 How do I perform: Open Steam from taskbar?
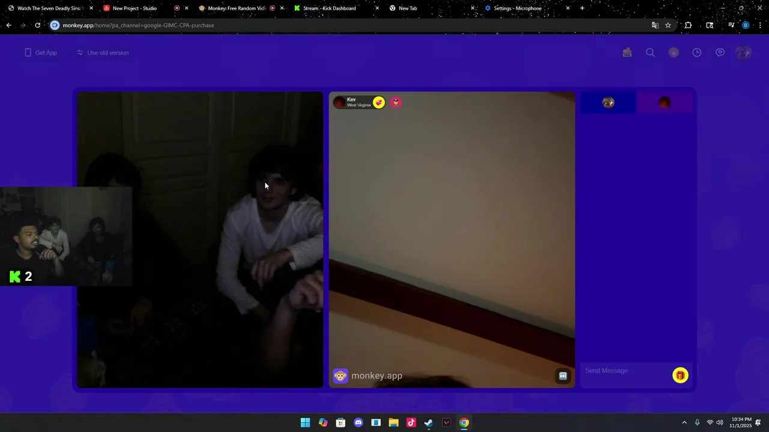pyautogui.click(x=428, y=422)
